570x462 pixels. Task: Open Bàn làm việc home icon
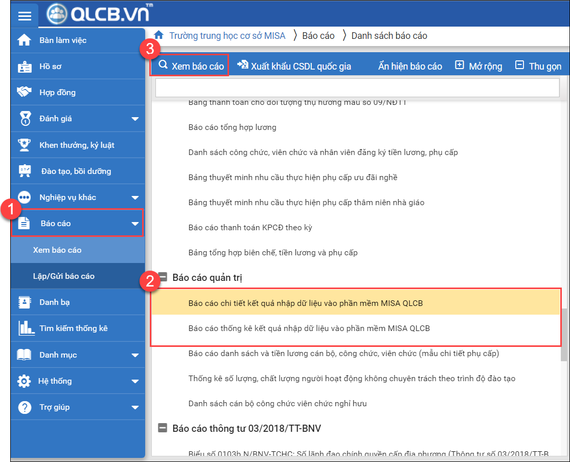[25, 40]
